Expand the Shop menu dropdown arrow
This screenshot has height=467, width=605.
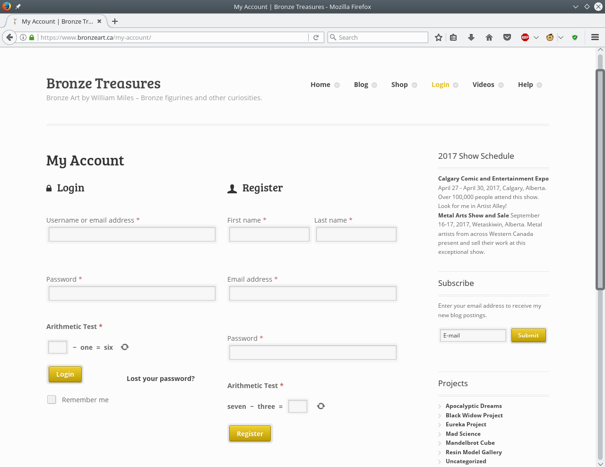(x=415, y=85)
